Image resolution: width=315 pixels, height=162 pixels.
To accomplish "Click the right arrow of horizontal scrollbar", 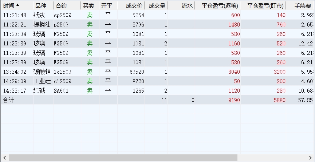I will (x=310, y=158).
